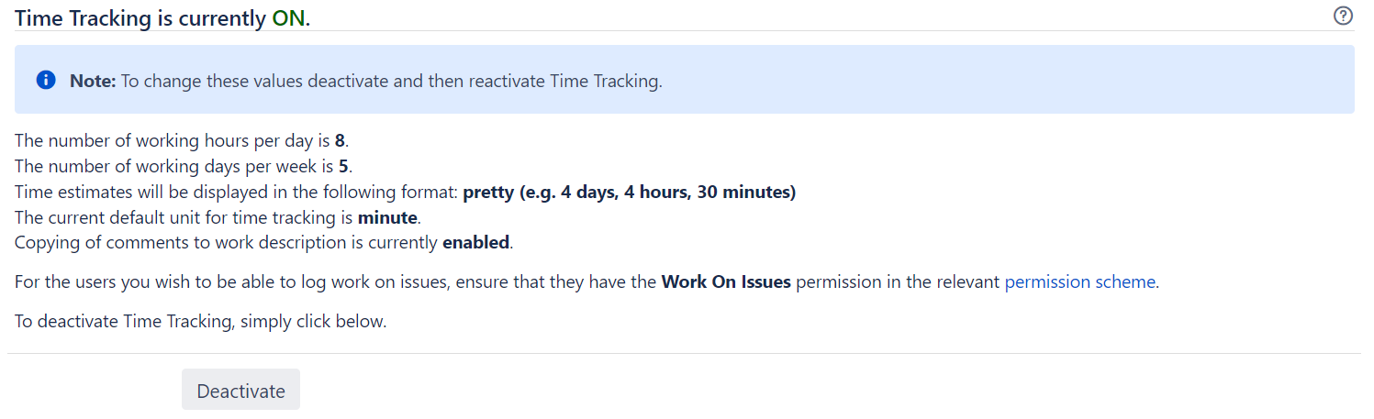
Task: Click the "To deactivate Time Tracking" instruction text
Action: 200,323
